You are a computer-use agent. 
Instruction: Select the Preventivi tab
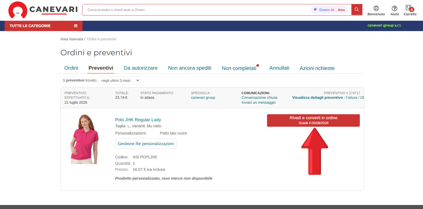[101, 68]
